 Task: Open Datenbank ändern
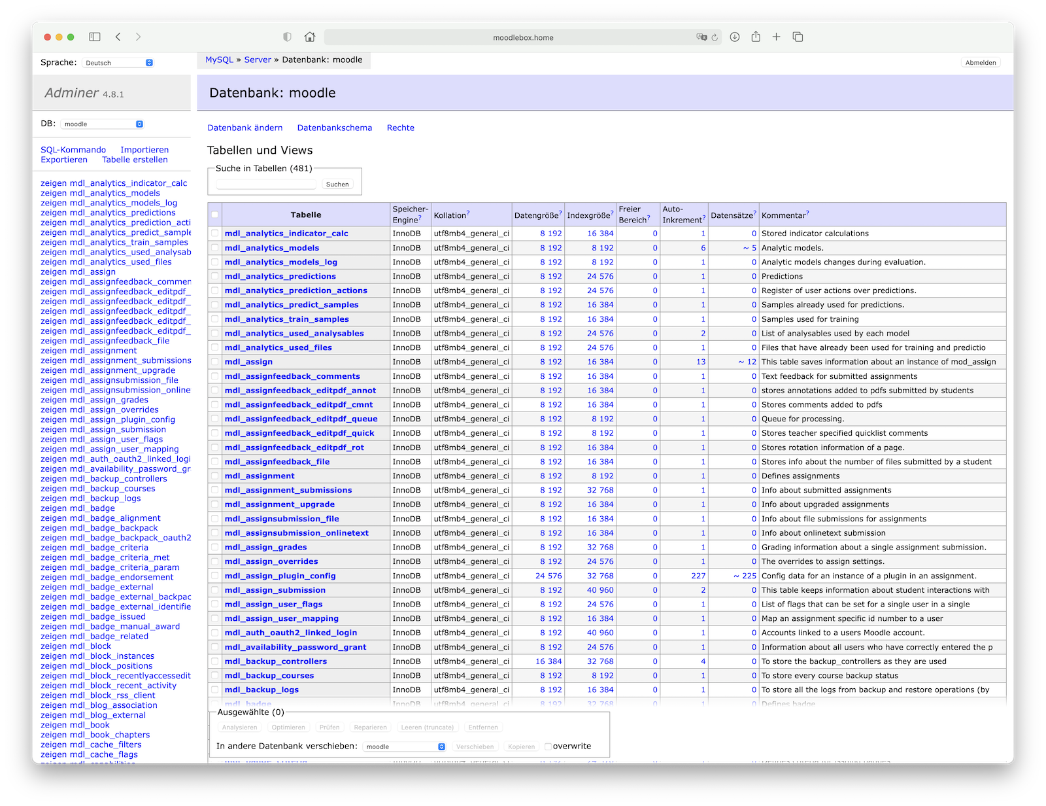245,128
